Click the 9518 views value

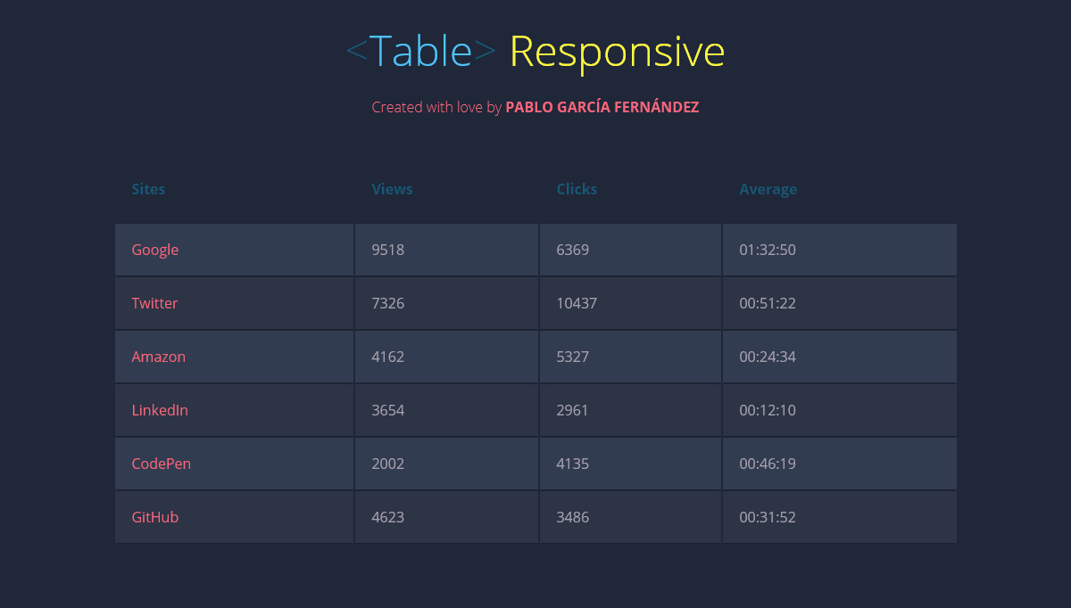388,250
